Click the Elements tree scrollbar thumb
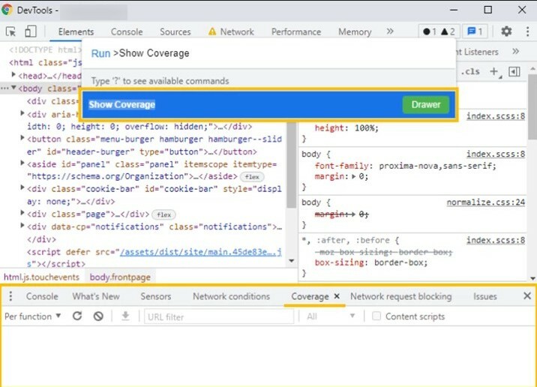This screenshot has height=387, width=537. pyautogui.click(x=291, y=165)
